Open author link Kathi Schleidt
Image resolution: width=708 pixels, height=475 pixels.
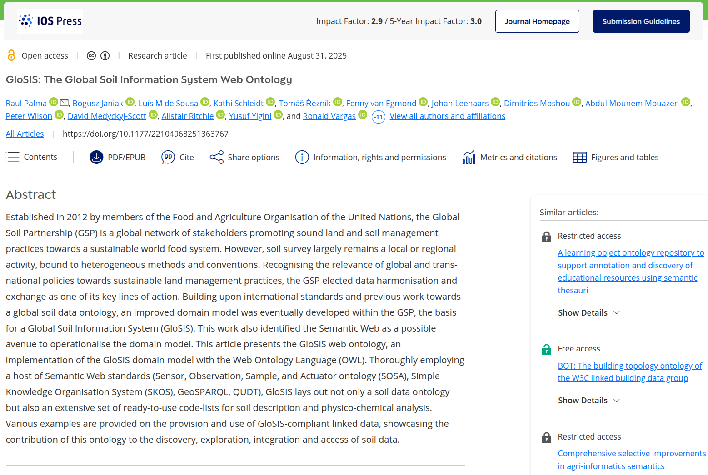pos(239,104)
